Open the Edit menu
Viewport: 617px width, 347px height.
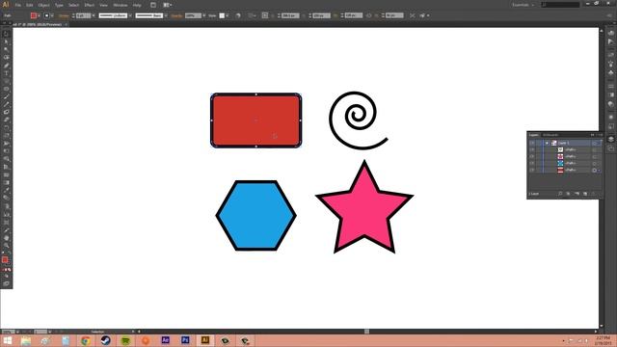click(30, 5)
